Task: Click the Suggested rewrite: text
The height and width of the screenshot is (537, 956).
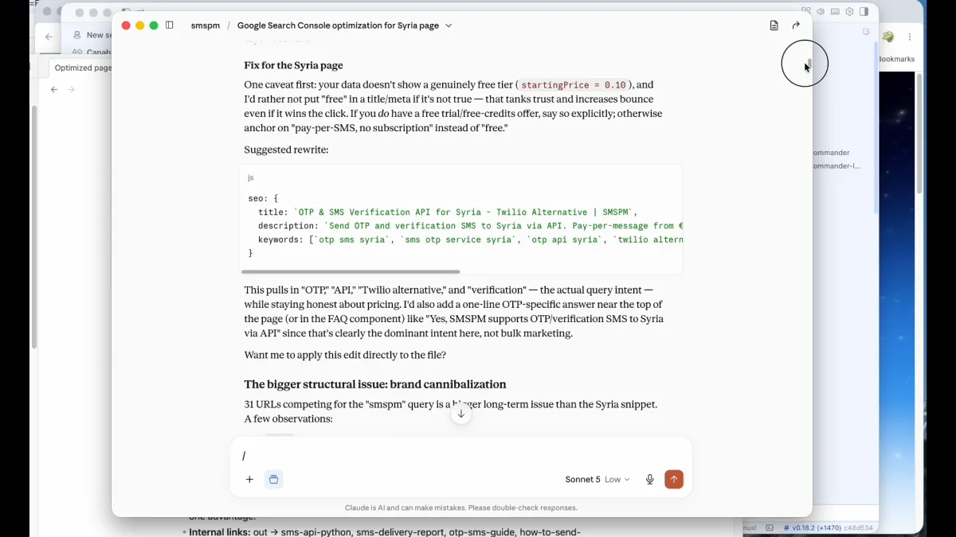Action: (286, 150)
